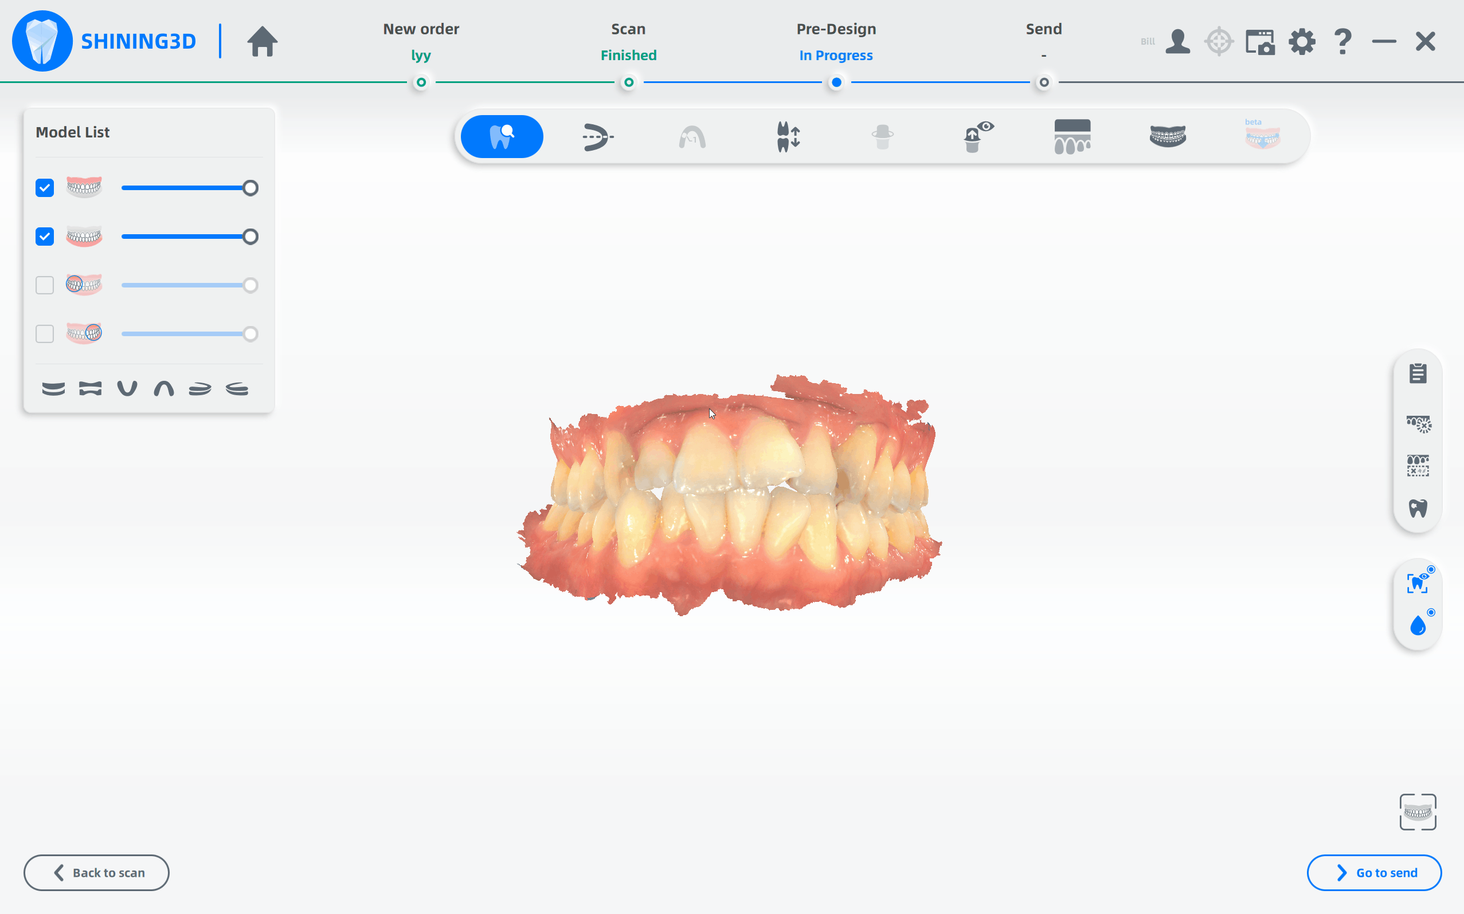Select the occlusion bite adjustment tool

pyautogui.click(x=788, y=137)
